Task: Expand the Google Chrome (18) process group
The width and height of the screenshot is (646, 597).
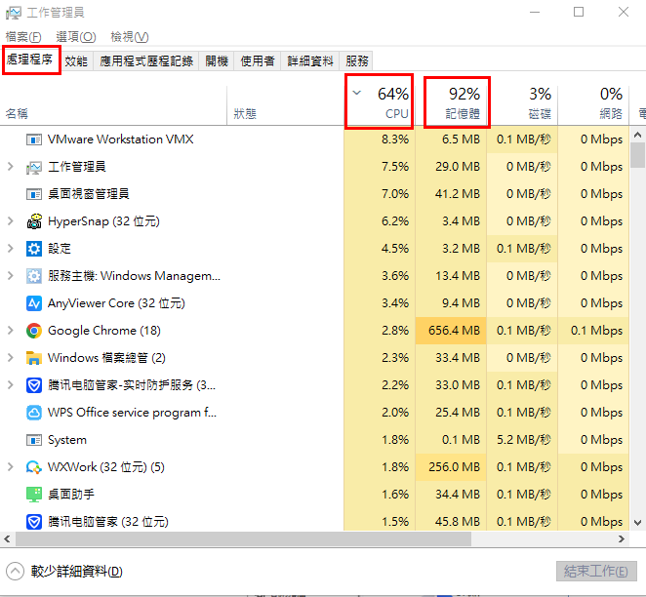Action: [11, 331]
